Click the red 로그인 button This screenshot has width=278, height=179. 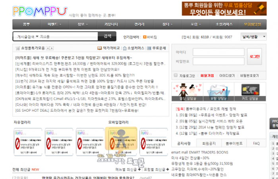tap(255, 56)
